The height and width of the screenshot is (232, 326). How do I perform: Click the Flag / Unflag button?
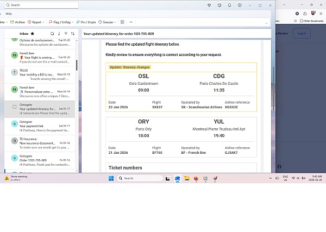60,22
